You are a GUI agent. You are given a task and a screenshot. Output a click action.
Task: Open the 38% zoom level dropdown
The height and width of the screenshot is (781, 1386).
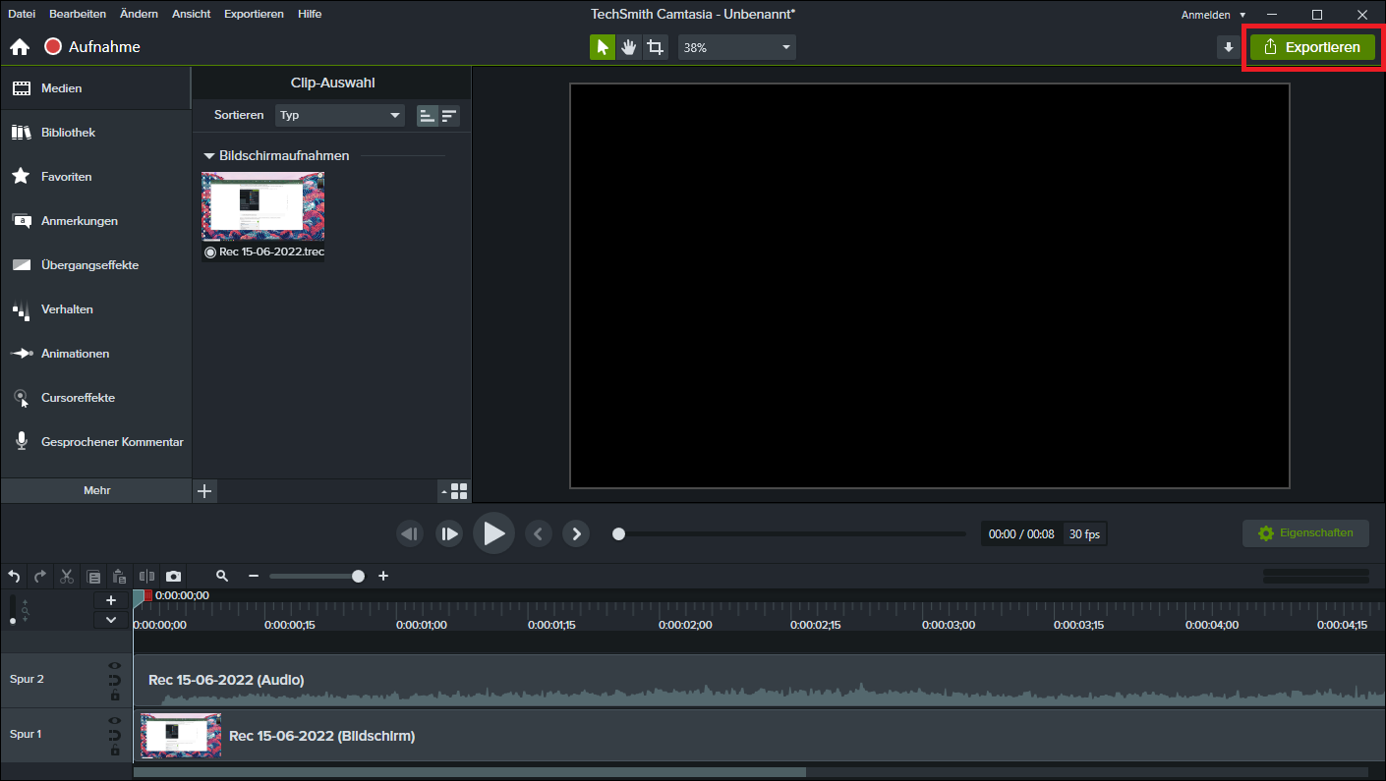737,47
